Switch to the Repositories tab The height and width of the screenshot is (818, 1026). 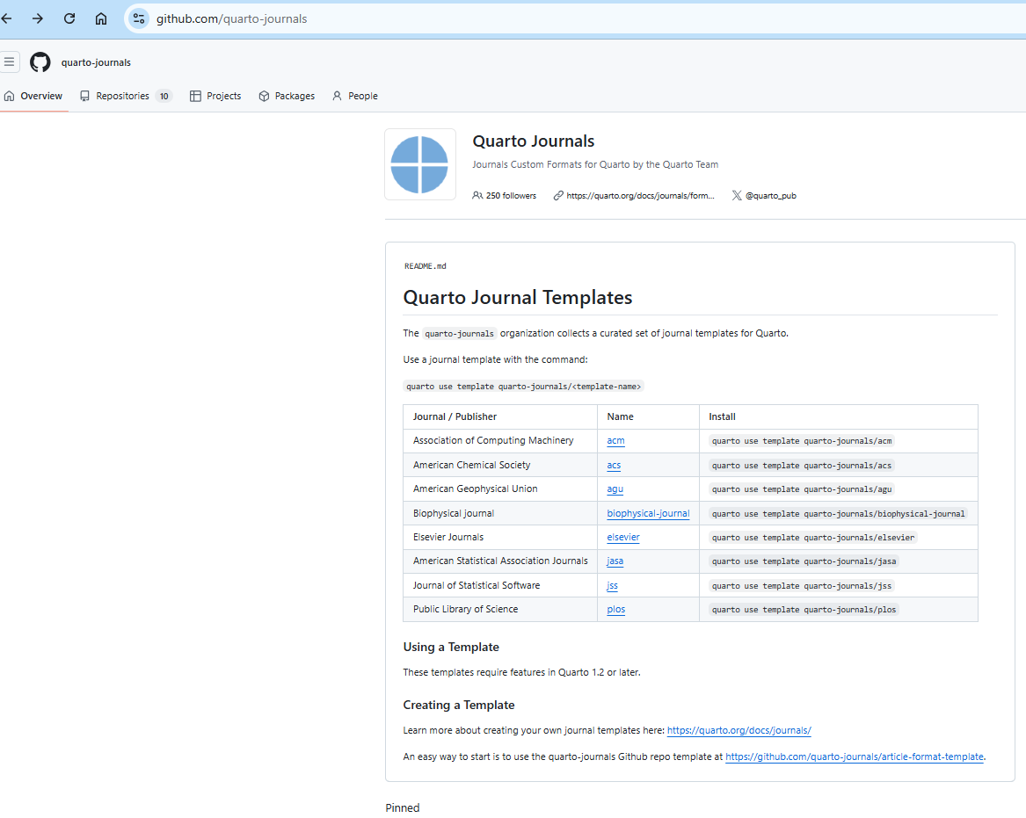tap(125, 96)
